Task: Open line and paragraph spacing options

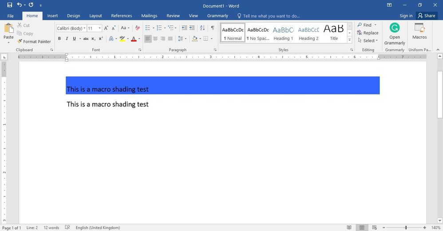Action: click(x=181, y=39)
